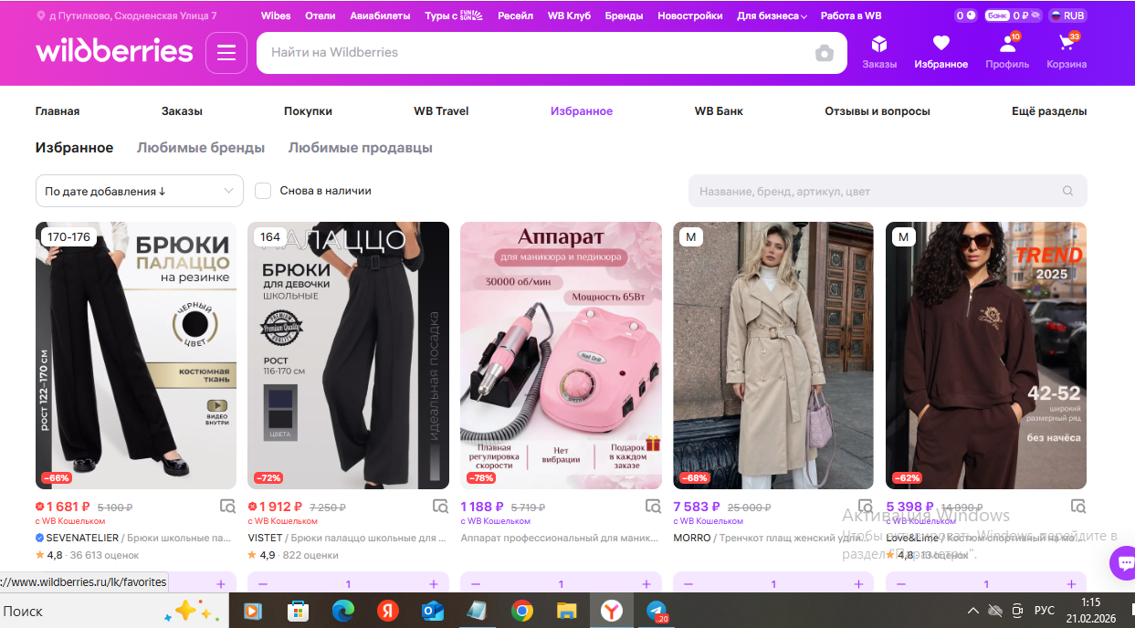1135x628 pixels.
Task: Toggle the bank balance hide-eye icon
Action: [x=1036, y=16]
